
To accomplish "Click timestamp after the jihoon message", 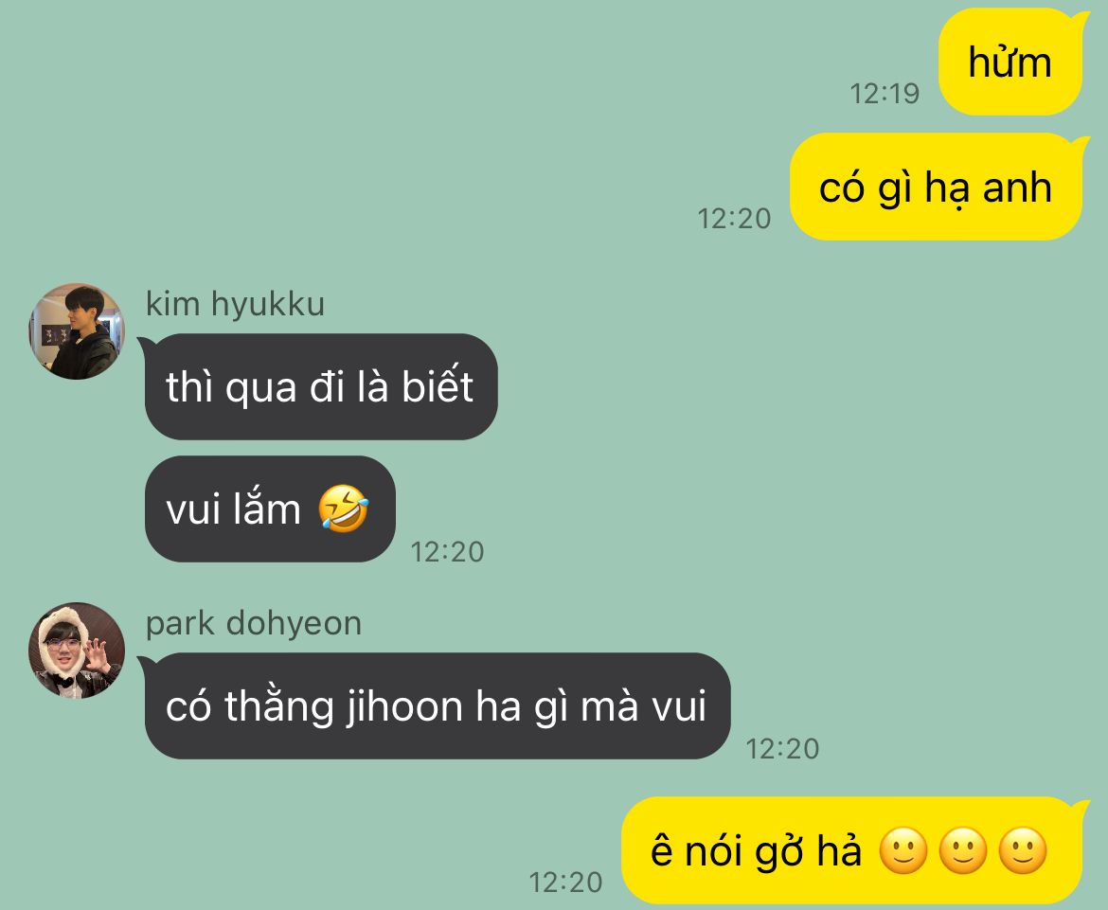I will tap(782, 750).
